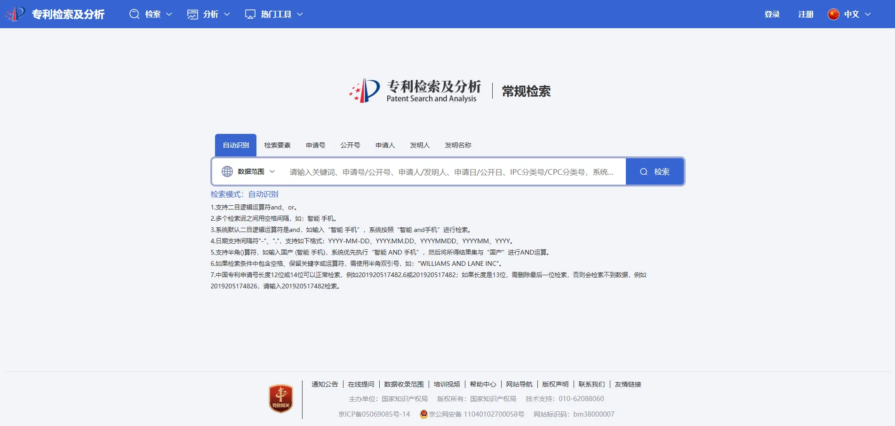Switch to the 申请号 search tab

[x=315, y=145]
